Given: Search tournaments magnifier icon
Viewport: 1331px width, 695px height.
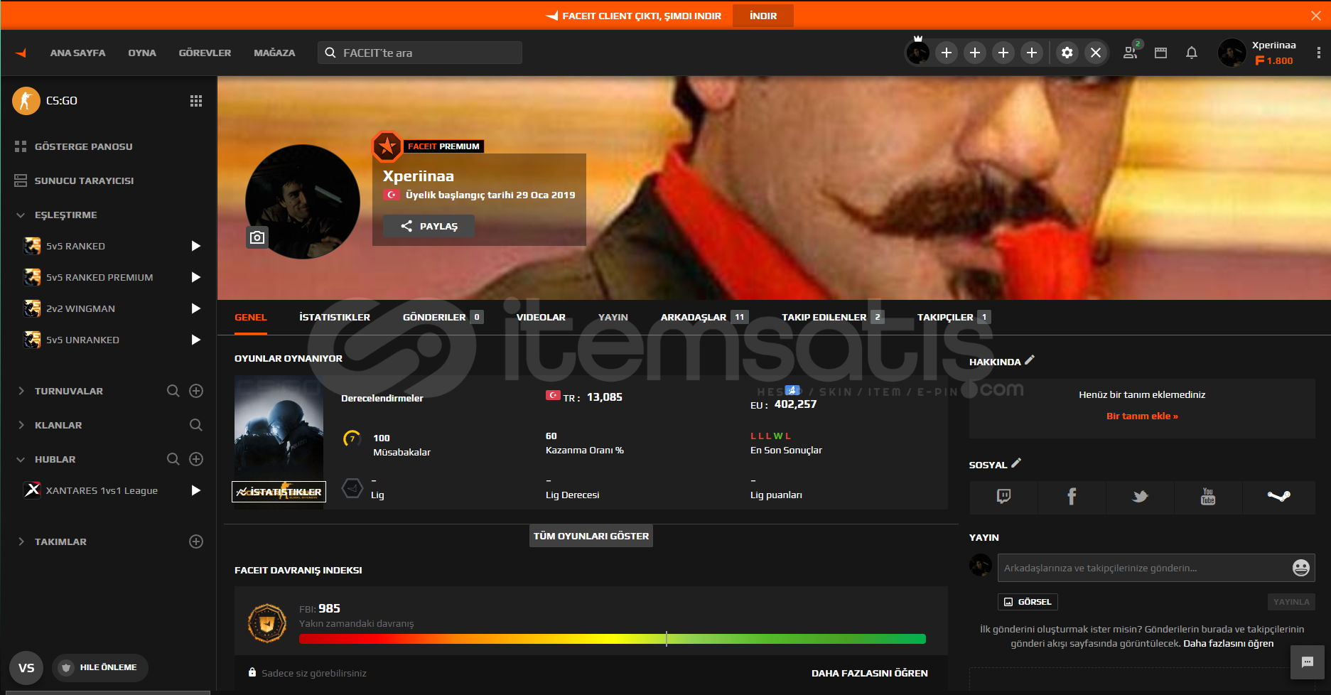Looking at the screenshot, I should coord(173,391).
